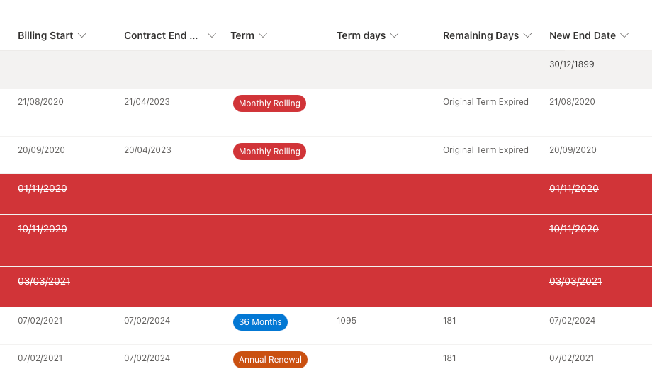
Task: Click Billing Start cell 21/08/2020
Action: click(41, 102)
